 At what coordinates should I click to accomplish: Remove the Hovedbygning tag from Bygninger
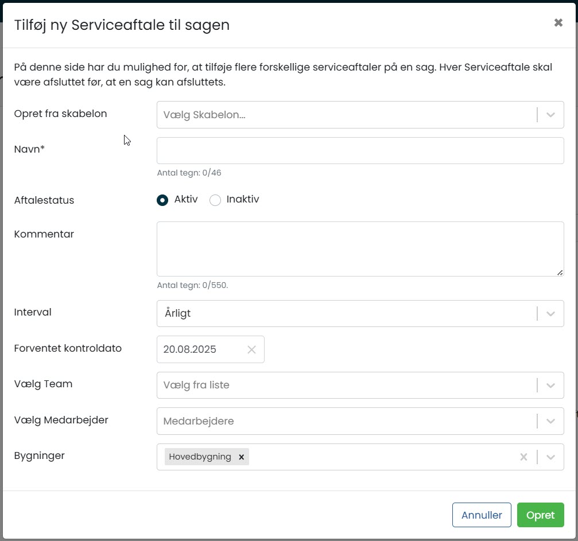pos(242,457)
